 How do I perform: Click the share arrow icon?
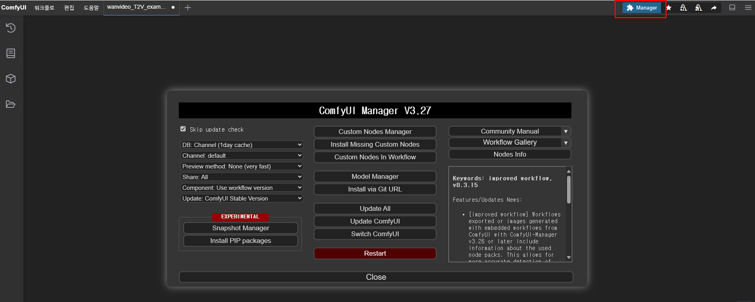714,8
